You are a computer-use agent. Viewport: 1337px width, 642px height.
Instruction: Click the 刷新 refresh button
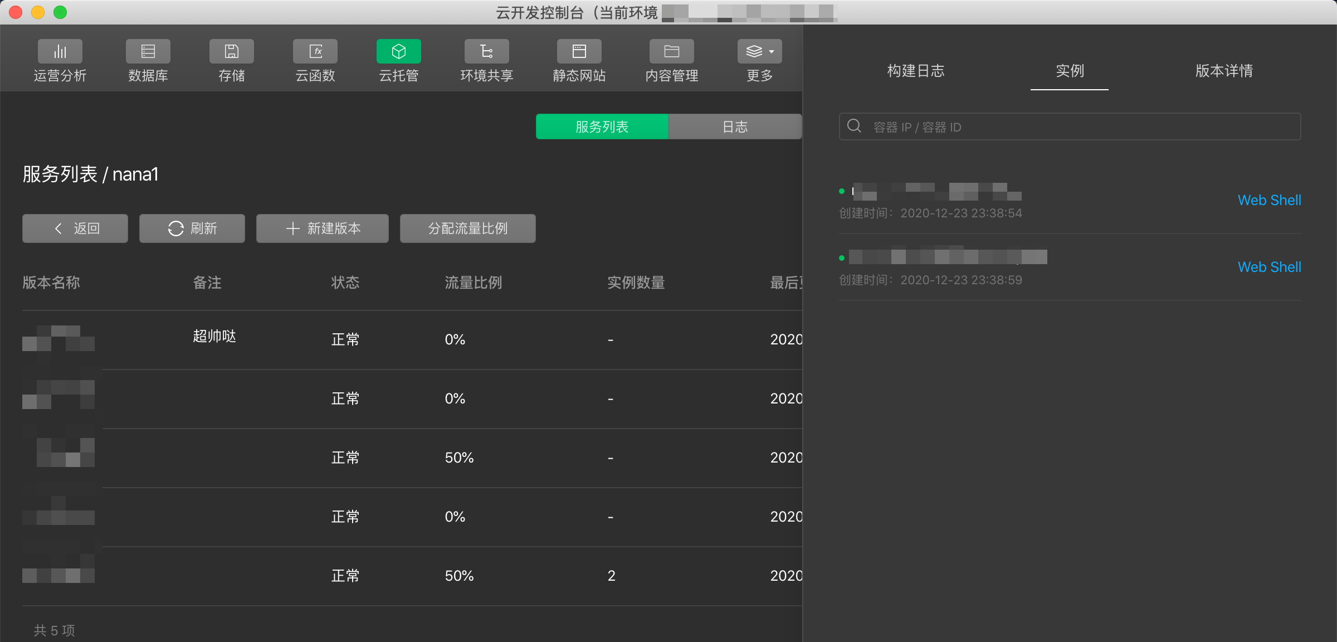(x=192, y=228)
